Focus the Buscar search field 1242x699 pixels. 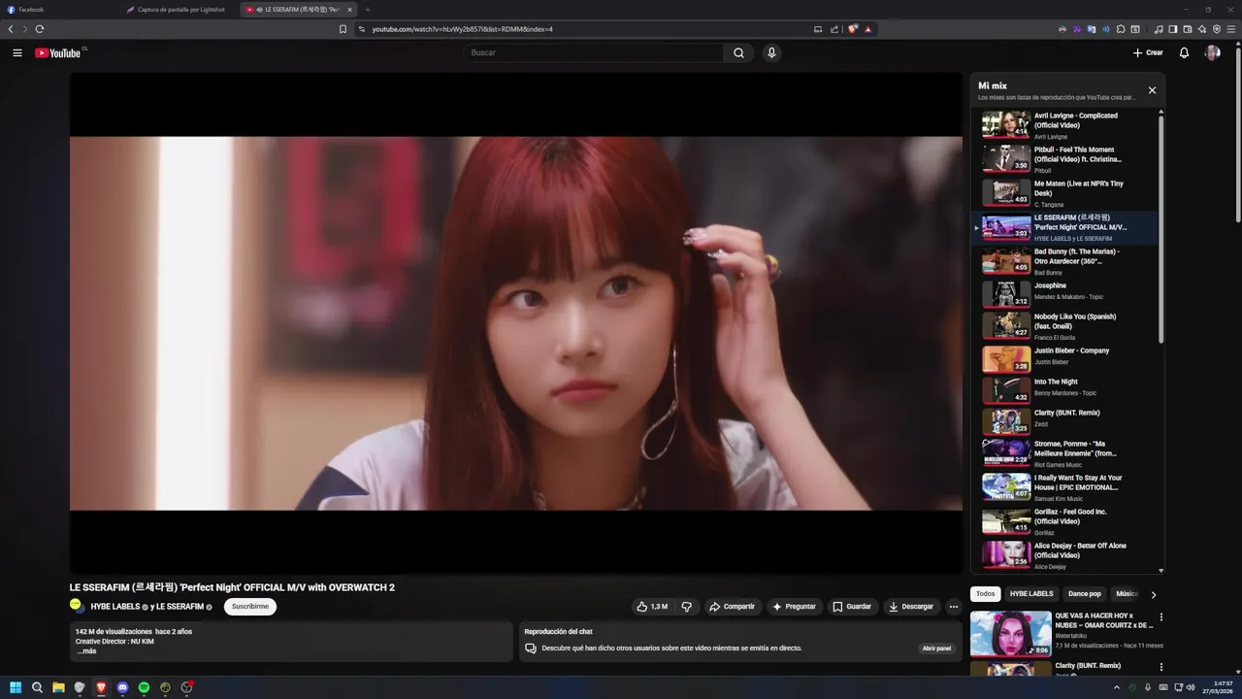point(593,52)
